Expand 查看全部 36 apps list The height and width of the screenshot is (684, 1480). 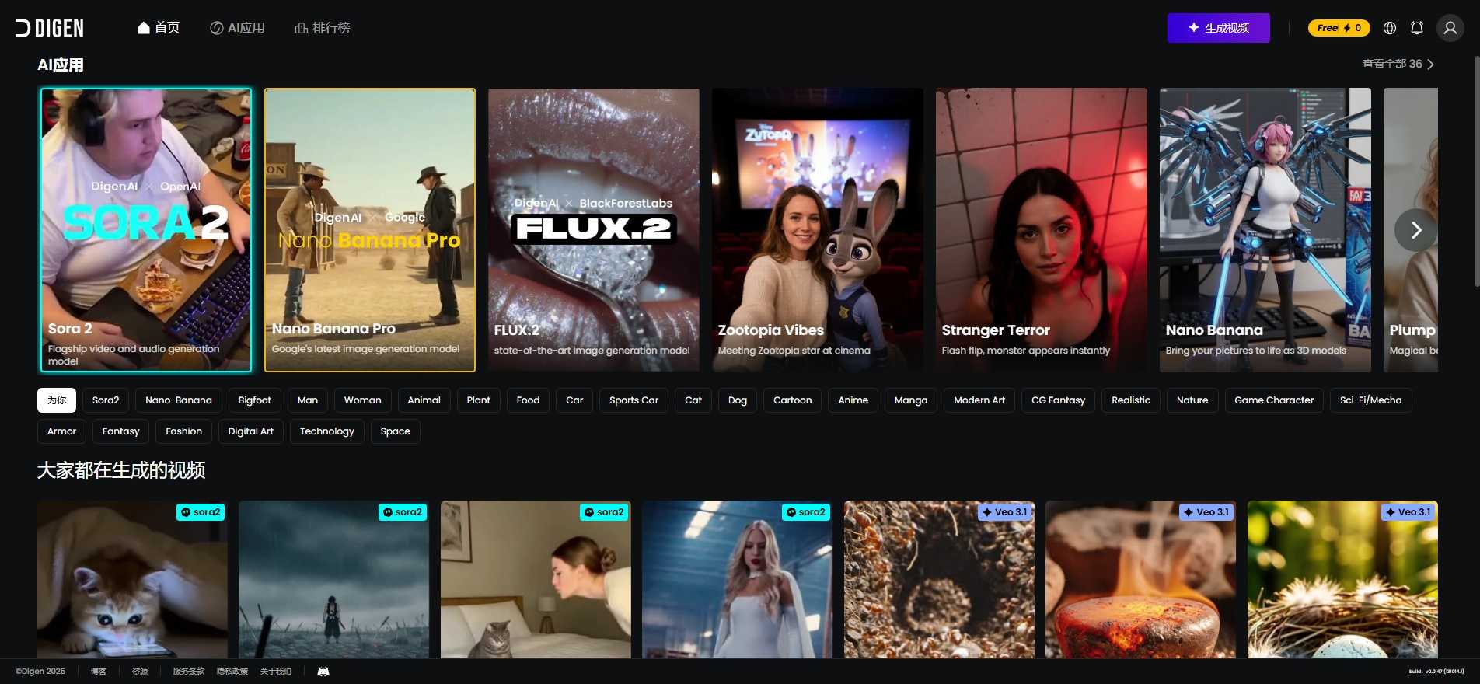[x=1398, y=64]
